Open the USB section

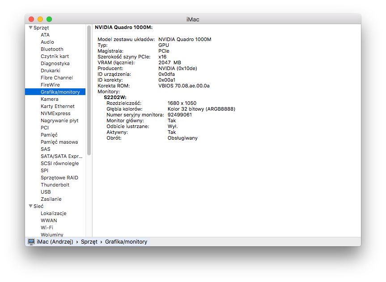point(46,191)
